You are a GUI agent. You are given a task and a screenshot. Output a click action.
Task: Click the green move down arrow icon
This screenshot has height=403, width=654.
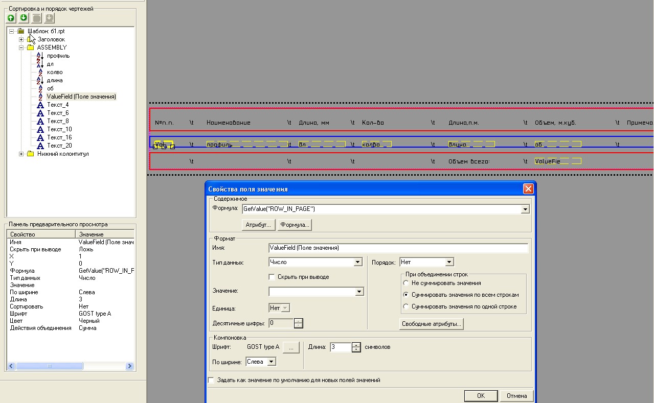(x=24, y=18)
